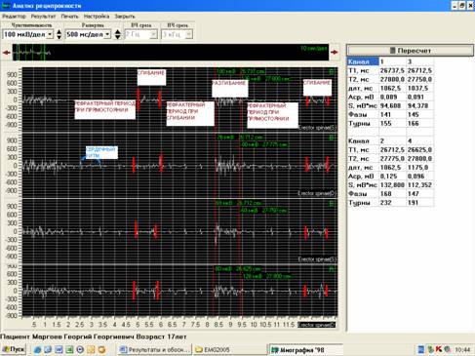Open Миография '98 taskbar item
The image size is (475, 356).
pyautogui.click(x=305, y=350)
